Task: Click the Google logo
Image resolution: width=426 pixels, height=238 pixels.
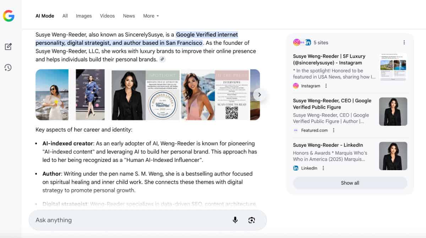Action: click(x=9, y=16)
